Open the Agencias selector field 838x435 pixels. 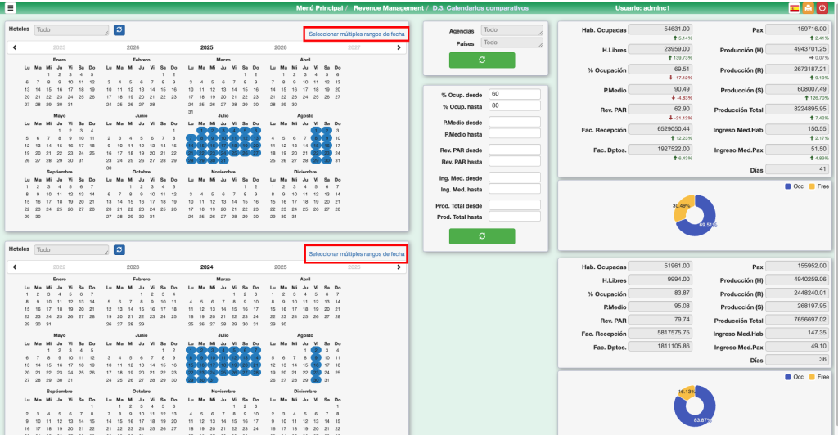[x=511, y=30]
